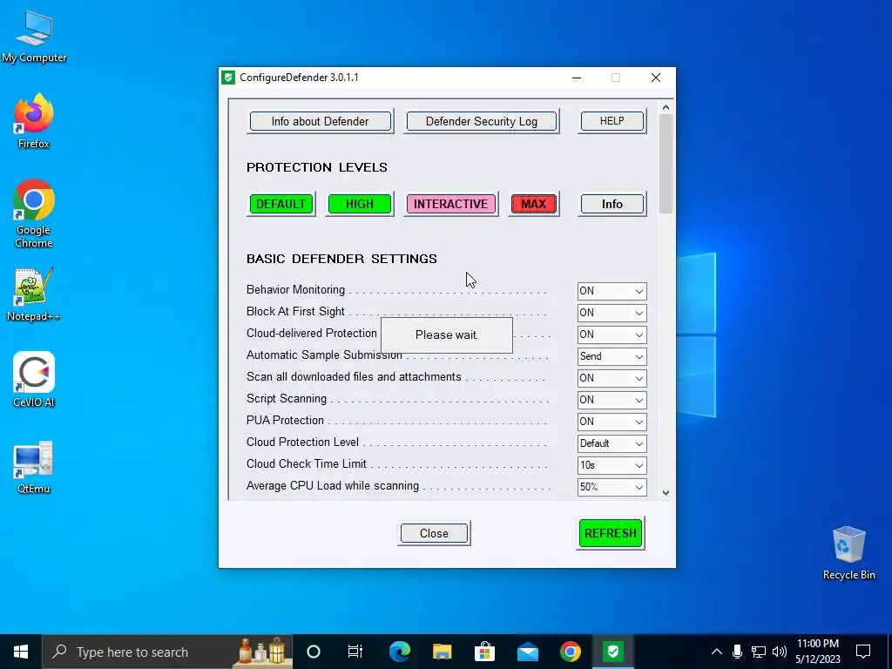
Task: Click scrollbar down arrow in settings list
Action: pyautogui.click(x=666, y=493)
